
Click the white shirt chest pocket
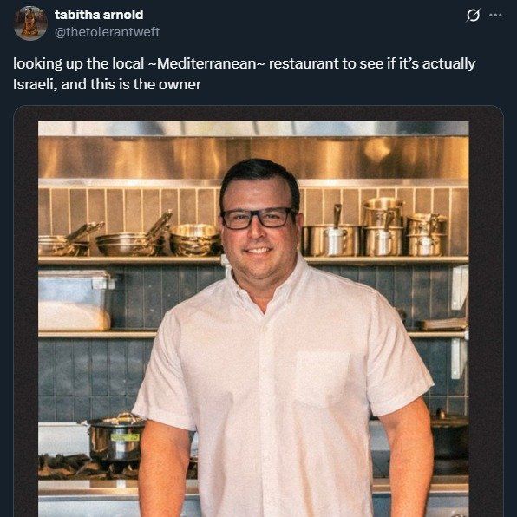(x=323, y=379)
